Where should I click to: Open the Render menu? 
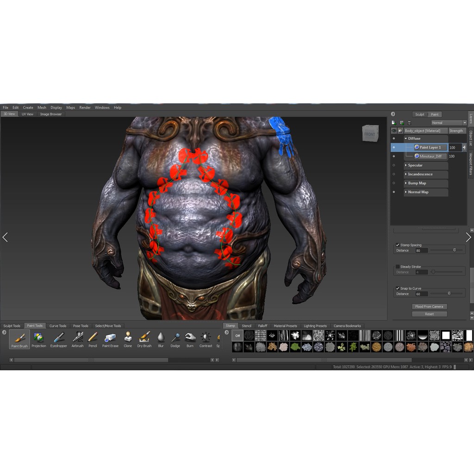(85, 107)
